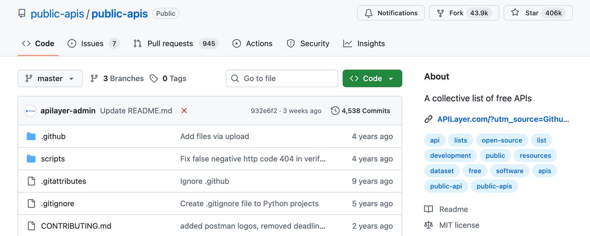The height and width of the screenshot is (236, 590).
Task: Click the CONTRIBUTING.md file icon
Action: (31, 226)
